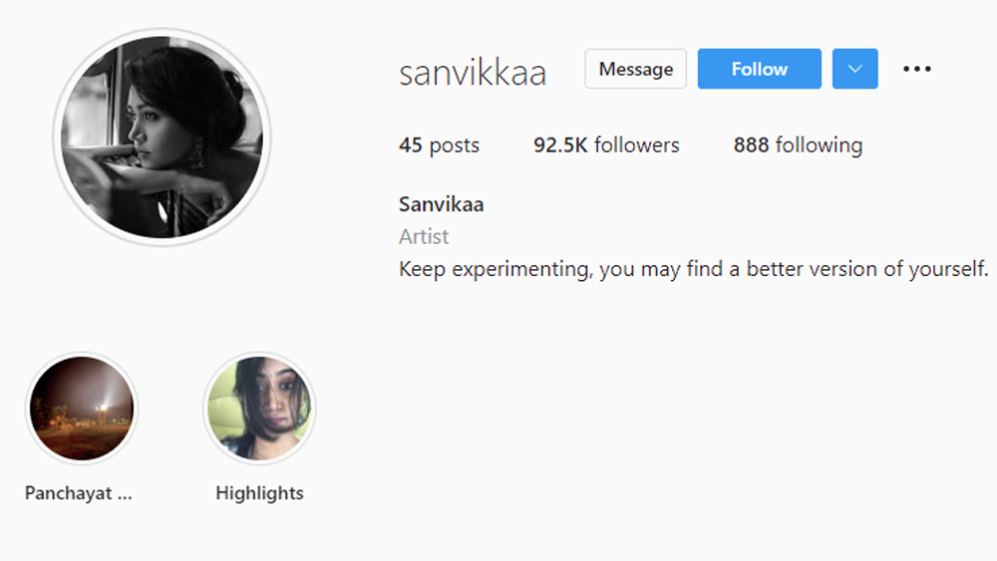This screenshot has height=561, width=997.
Task: Jump to the 45 posts count
Action: coord(439,145)
